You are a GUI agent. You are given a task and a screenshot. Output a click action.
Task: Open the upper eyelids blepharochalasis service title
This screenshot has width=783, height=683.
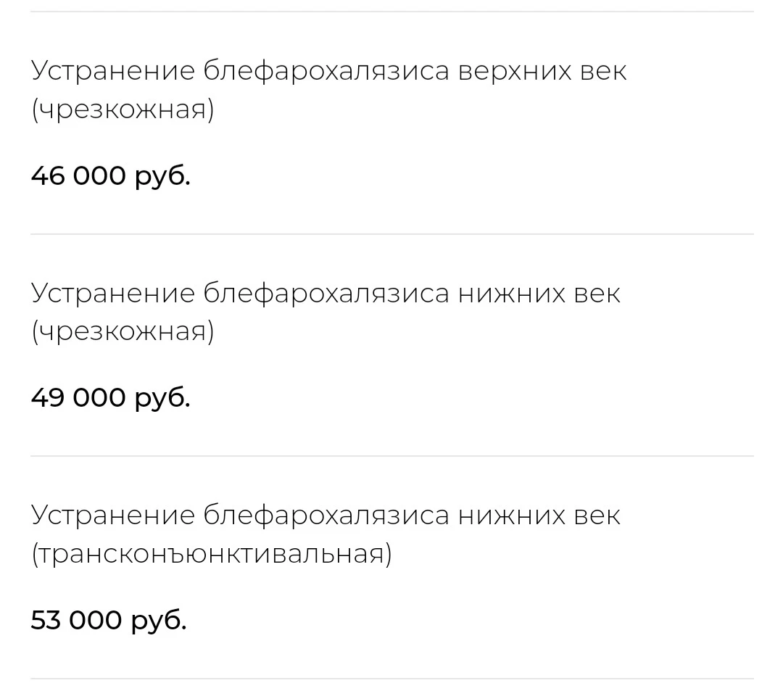(328, 71)
